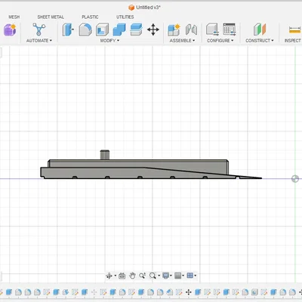Choose the Fillet tool icon
302x302 pixels.
tap(85, 29)
